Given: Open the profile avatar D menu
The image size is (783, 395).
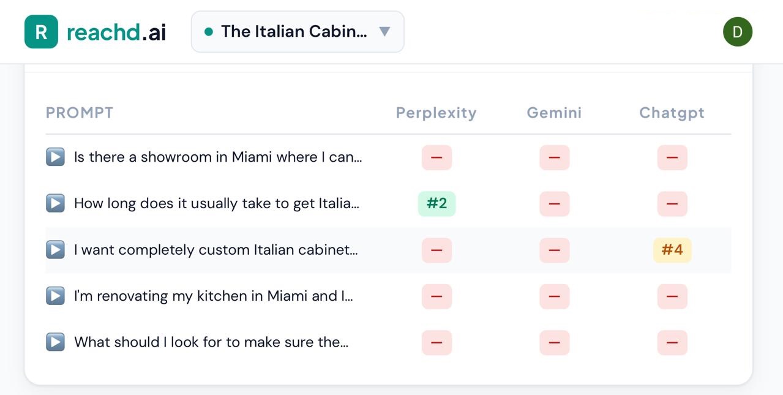Looking at the screenshot, I should (737, 32).
